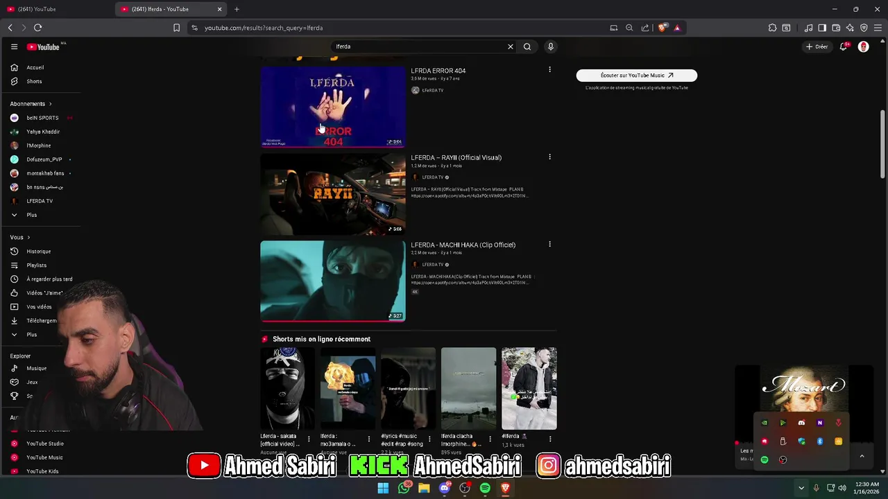Screen dimensions: 888x499
Task: Toggle the browser sidebar panel
Action: 822,28
